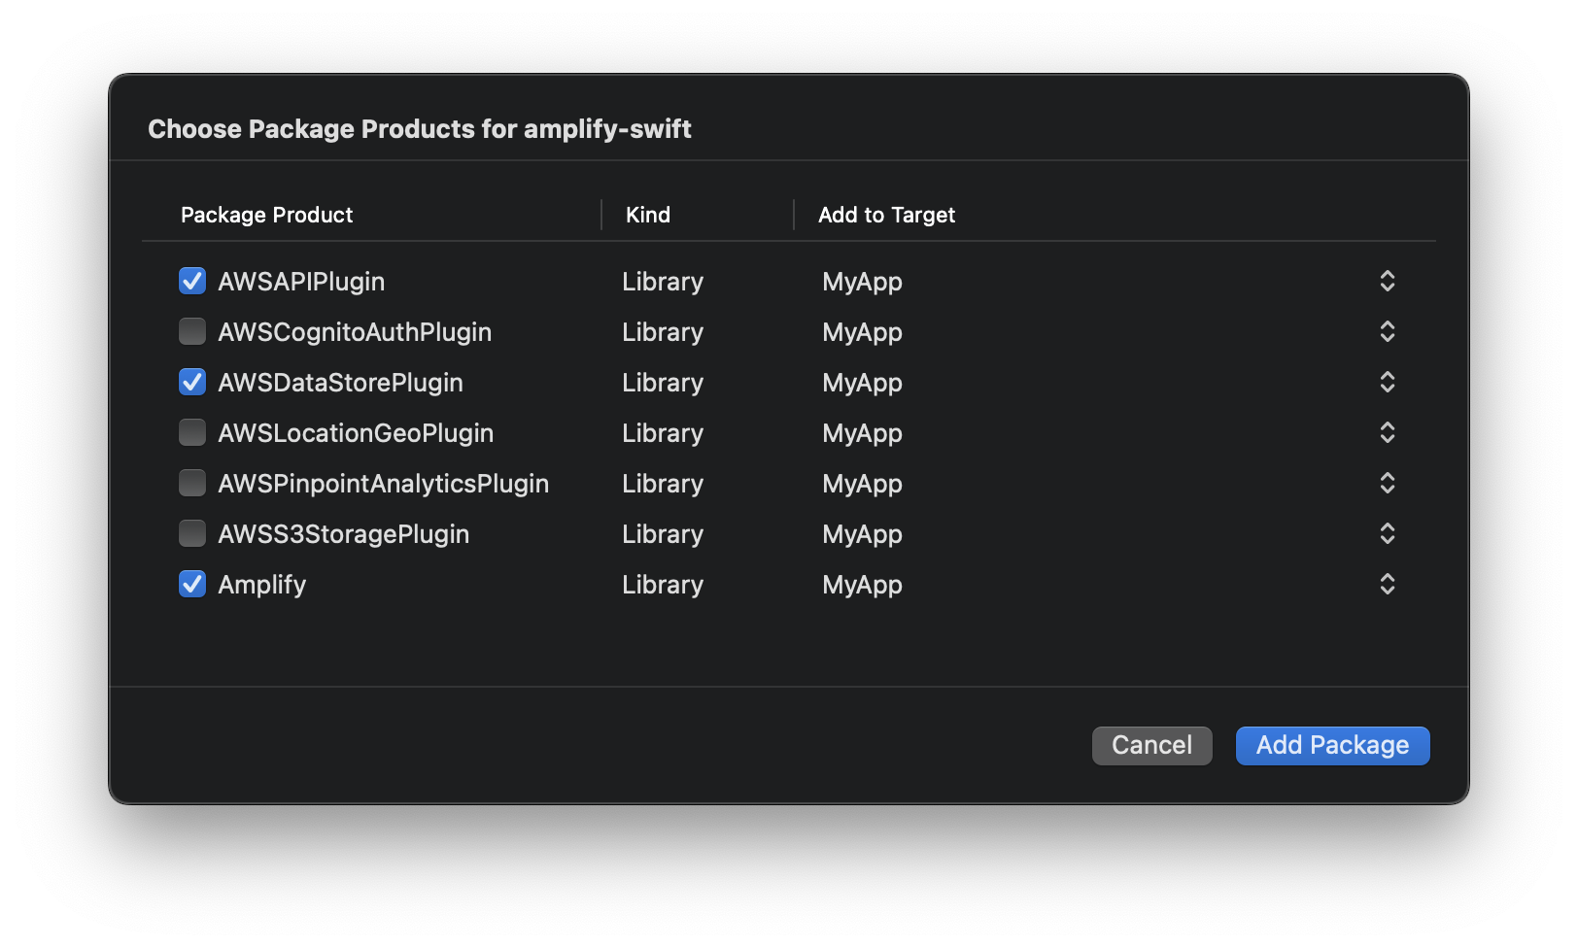Select the AWSCognitoAuthPlugin product name
Viewport: 1578px width, 948px height.
[x=355, y=332]
